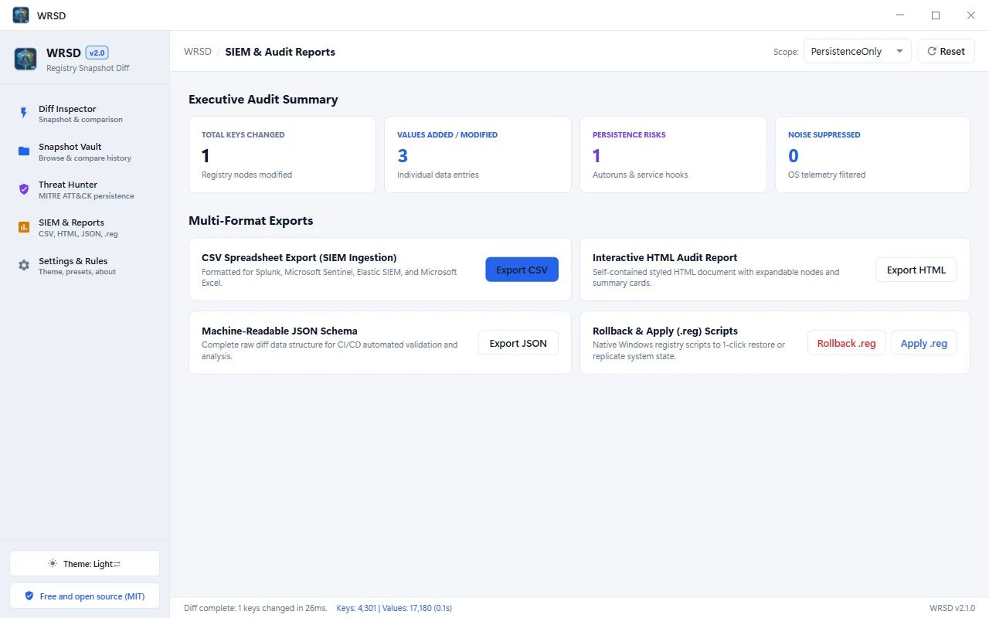
Task: Click the Export HTML button
Action: point(916,270)
